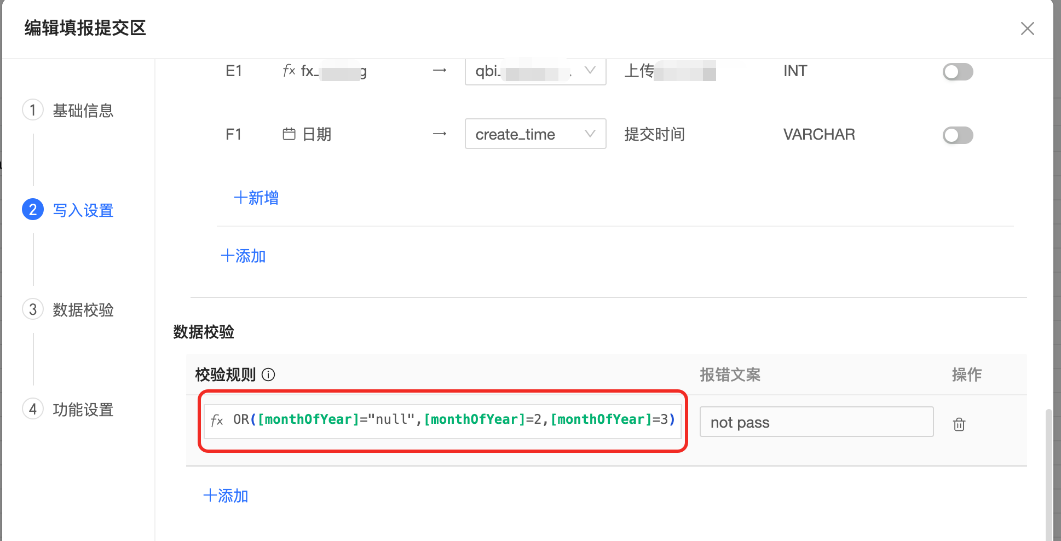
Task: Click the fx icon in validation formula
Action: tap(217, 421)
